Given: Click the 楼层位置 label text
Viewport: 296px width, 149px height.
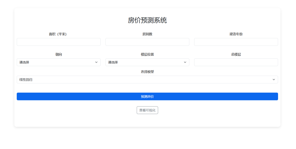Looking at the screenshot, I should coord(147,54).
